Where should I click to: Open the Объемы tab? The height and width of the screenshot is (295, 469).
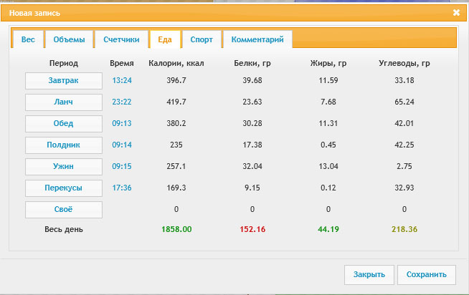click(x=68, y=40)
